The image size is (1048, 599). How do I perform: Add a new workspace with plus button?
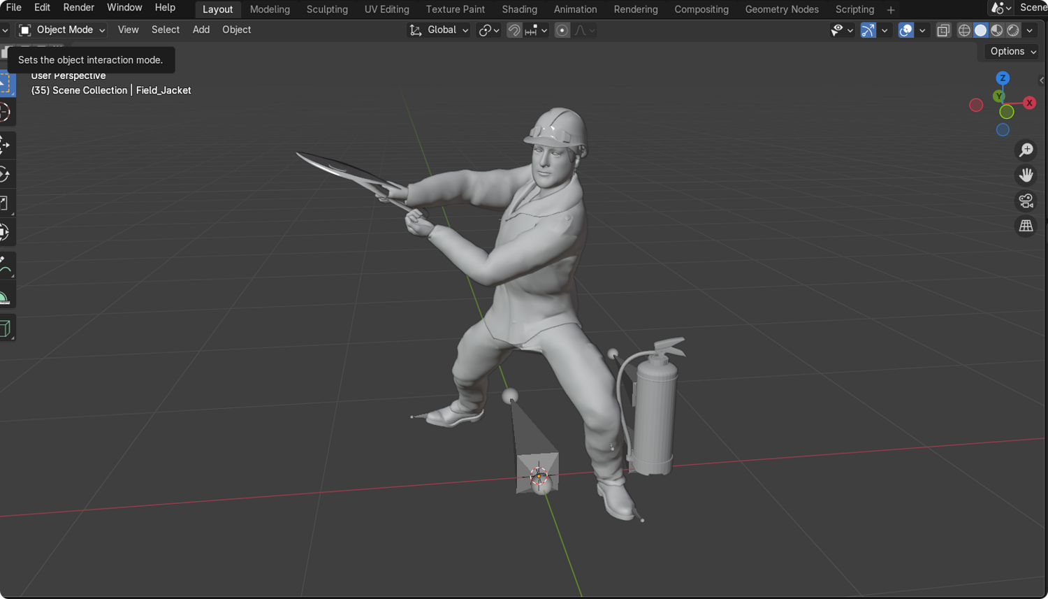890,10
